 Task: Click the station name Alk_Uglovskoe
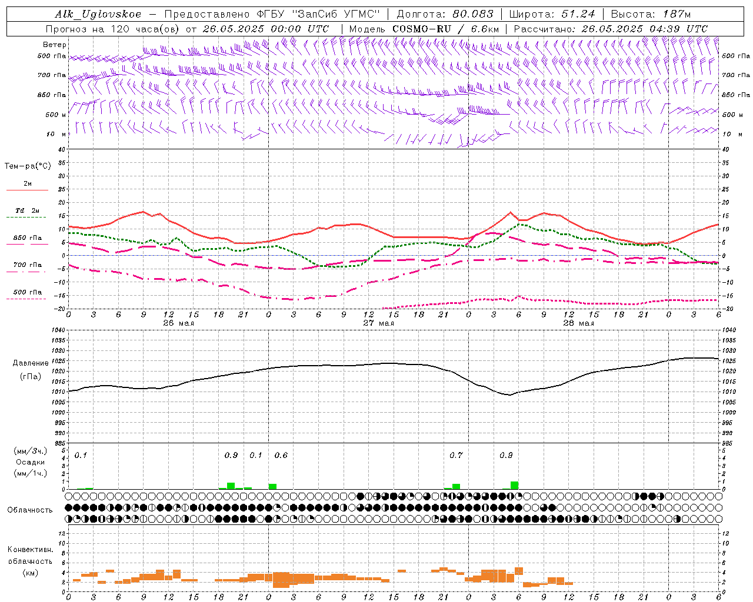click(x=98, y=14)
